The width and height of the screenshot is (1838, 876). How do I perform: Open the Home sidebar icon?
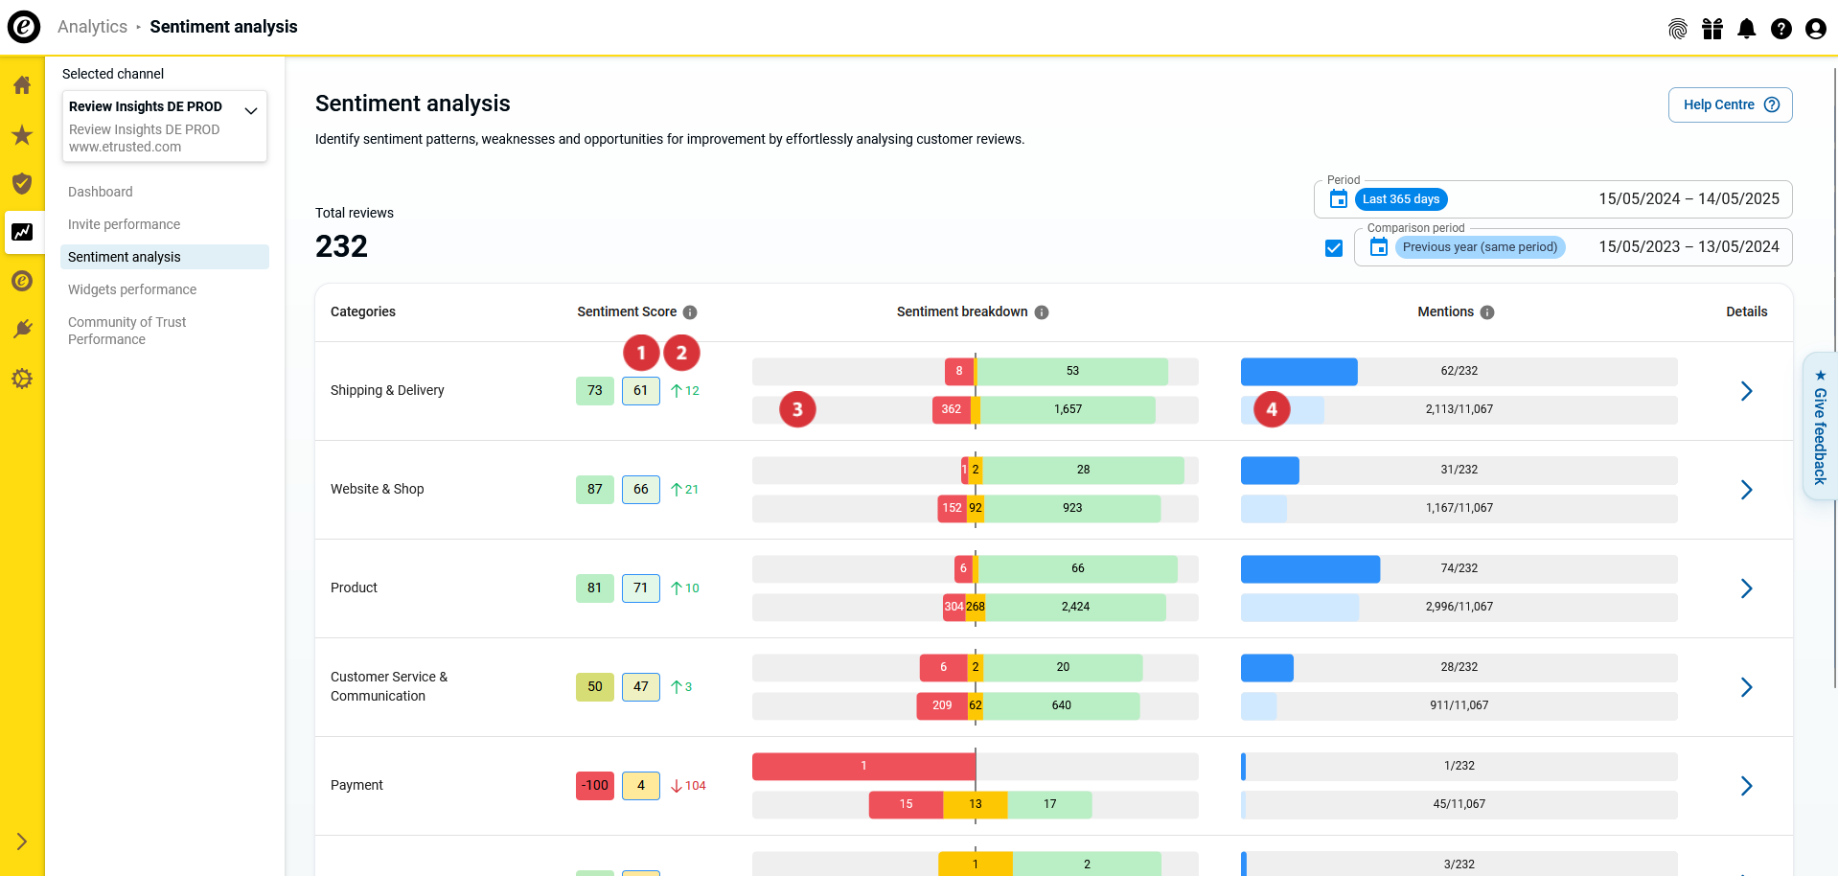(22, 85)
